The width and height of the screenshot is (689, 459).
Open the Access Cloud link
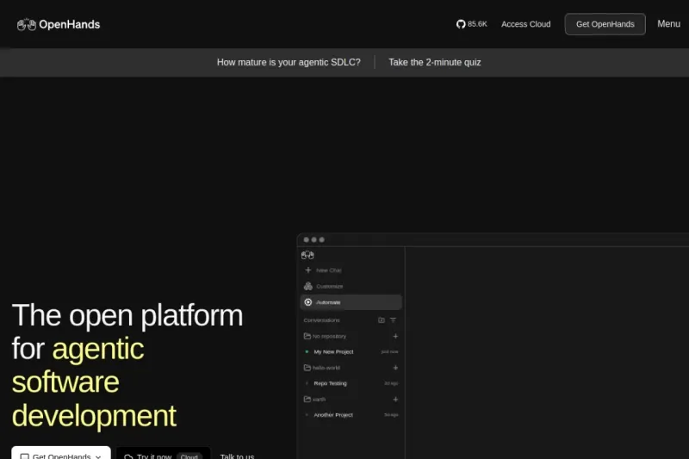pos(525,24)
